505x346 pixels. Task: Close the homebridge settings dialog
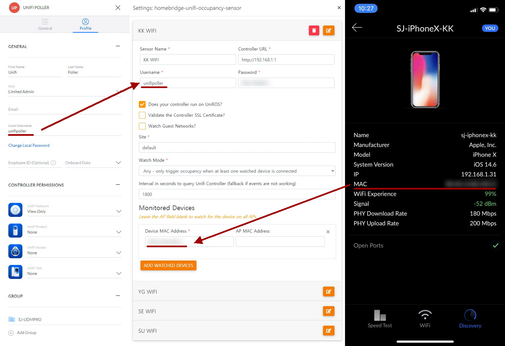[339, 8]
